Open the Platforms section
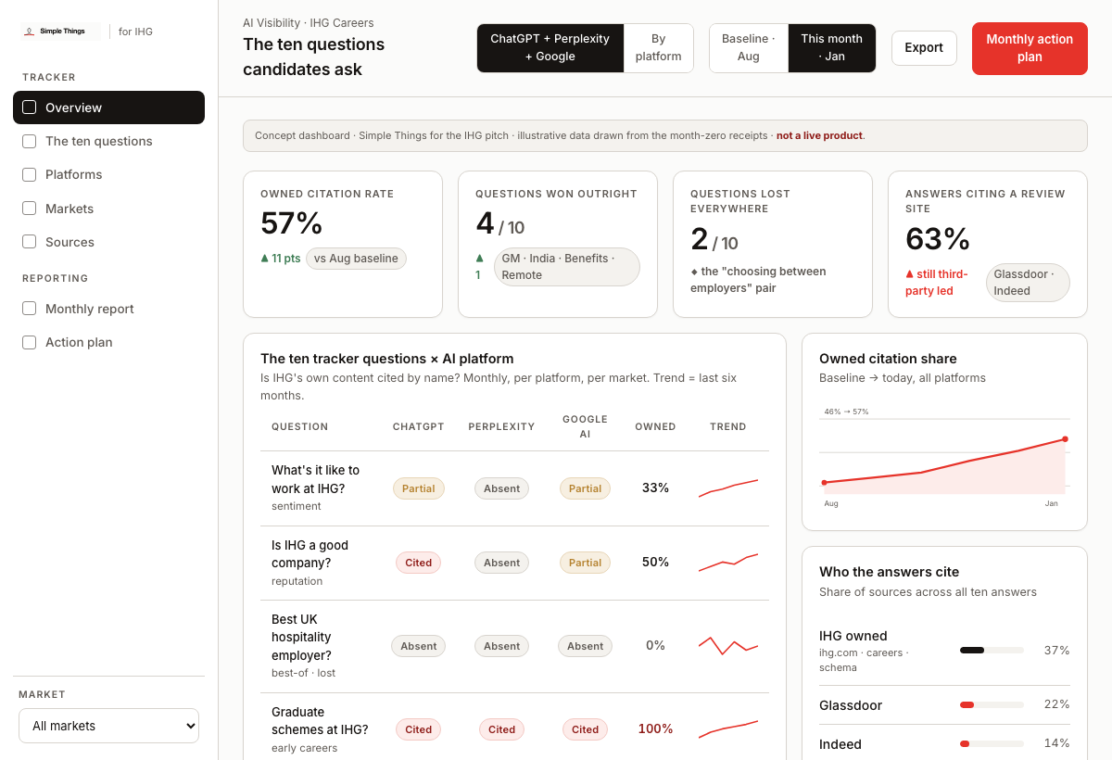 (108, 174)
